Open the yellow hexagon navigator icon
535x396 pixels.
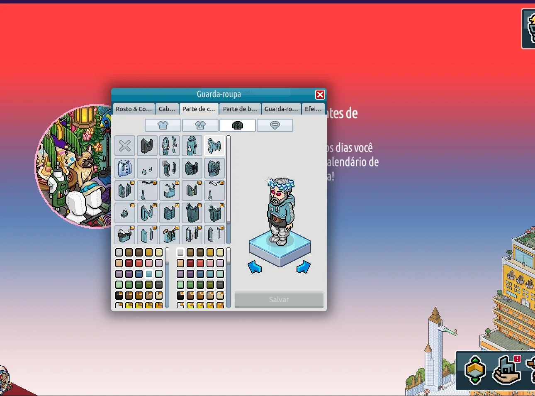[x=475, y=370]
